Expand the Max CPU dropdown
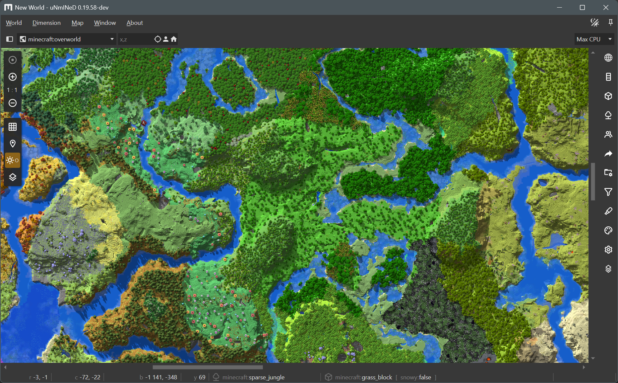618x383 pixels. 594,39
